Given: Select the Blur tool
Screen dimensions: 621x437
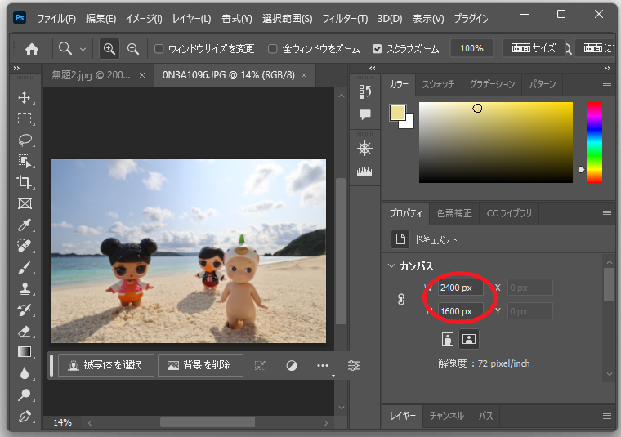Looking at the screenshot, I should coord(25,373).
